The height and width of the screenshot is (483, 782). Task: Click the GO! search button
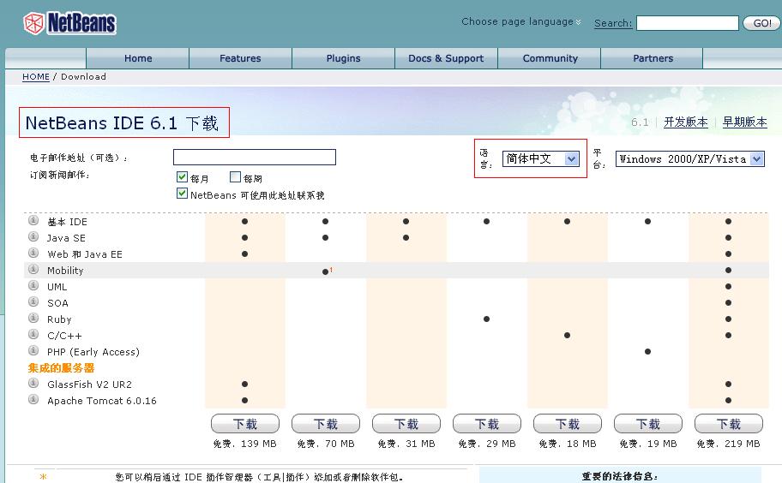pos(761,23)
